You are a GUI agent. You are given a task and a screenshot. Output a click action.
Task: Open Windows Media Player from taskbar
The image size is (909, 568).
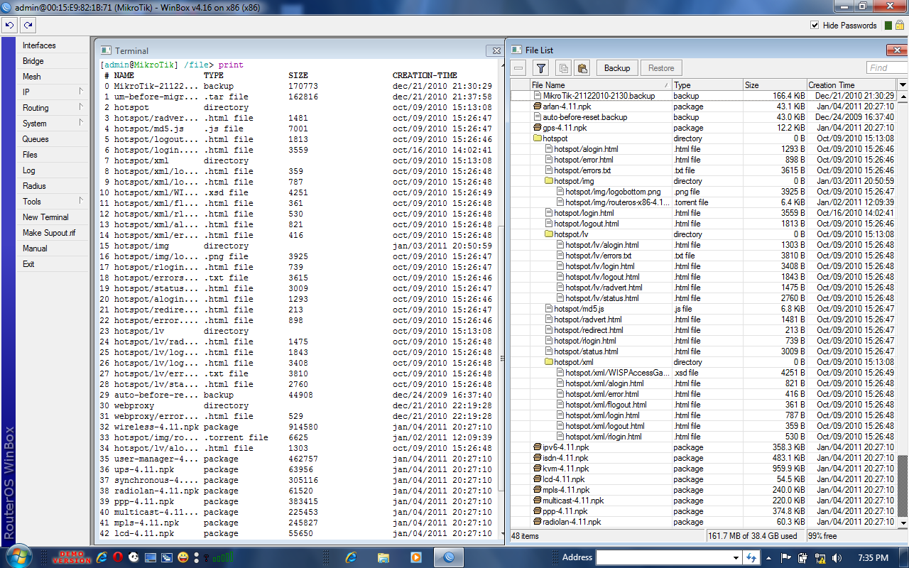(x=416, y=557)
